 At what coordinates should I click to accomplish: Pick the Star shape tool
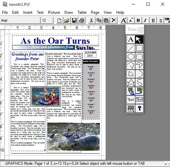click(131, 83)
